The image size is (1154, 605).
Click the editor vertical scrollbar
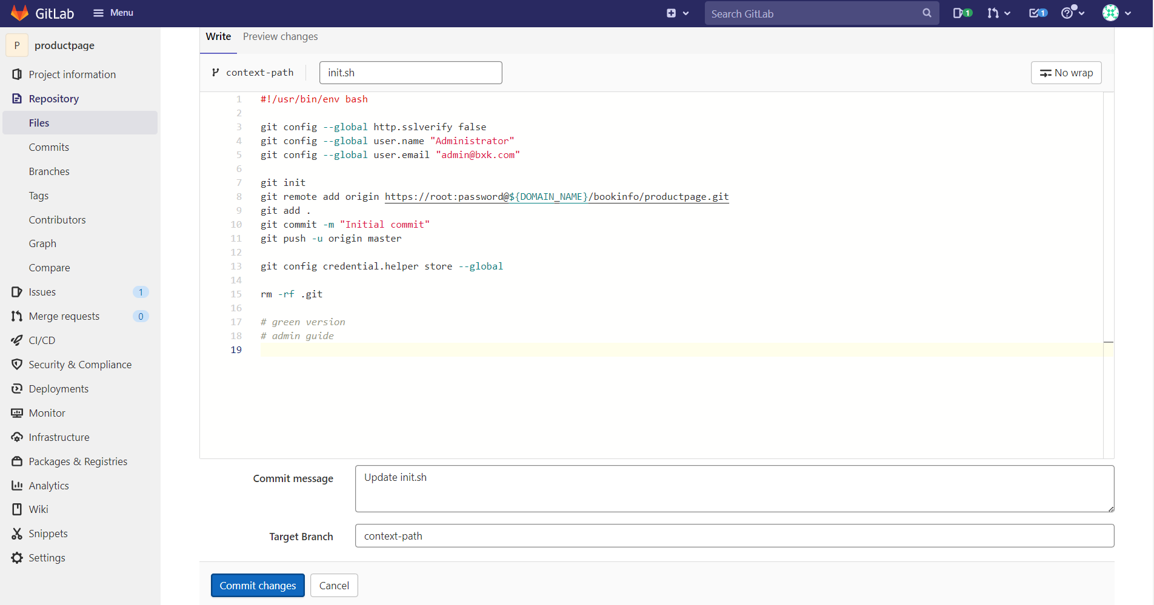tap(1109, 275)
